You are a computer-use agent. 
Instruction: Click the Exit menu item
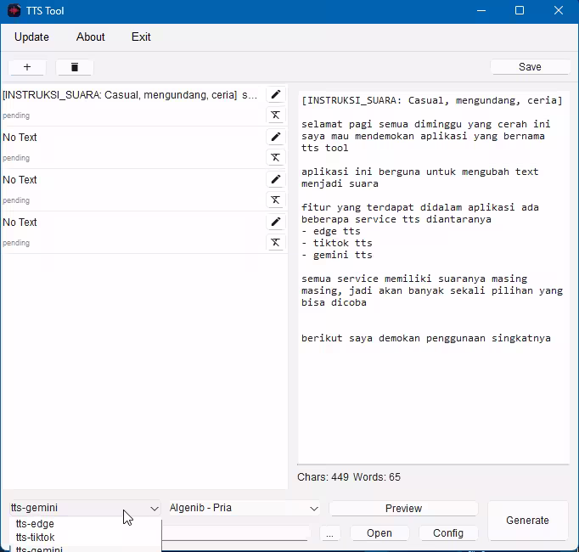click(x=141, y=37)
